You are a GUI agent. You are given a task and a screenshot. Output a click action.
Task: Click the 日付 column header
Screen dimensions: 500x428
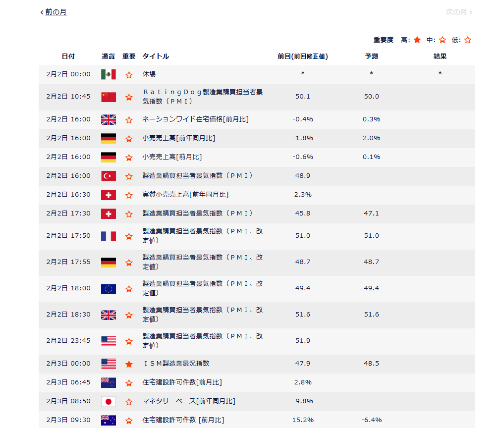click(x=68, y=56)
